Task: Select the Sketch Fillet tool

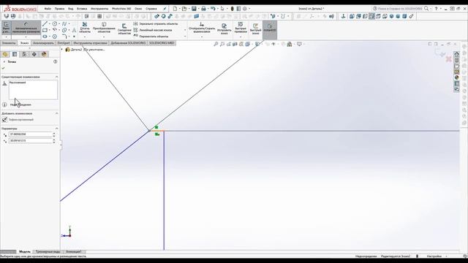Action: pos(64,37)
